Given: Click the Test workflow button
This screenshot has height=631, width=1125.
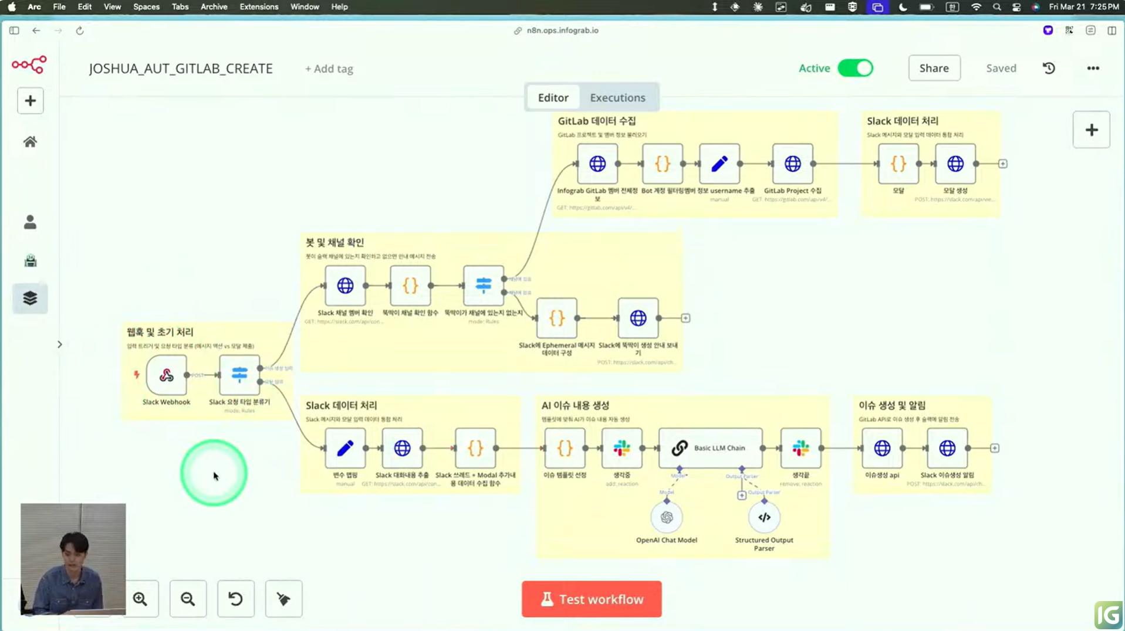Looking at the screenshot, I should (x=592, y=599).
